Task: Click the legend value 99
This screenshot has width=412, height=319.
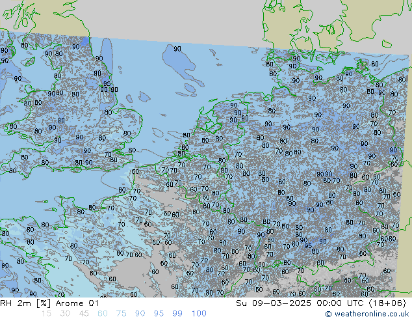Action: click(x=177, y=314)
